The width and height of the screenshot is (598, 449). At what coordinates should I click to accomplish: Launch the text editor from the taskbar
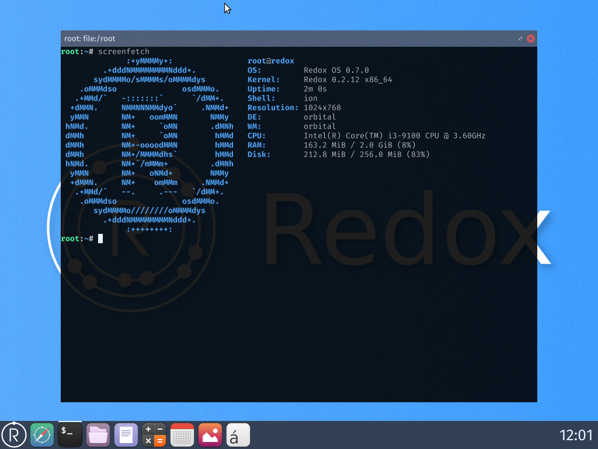click(x=126, y=435)
